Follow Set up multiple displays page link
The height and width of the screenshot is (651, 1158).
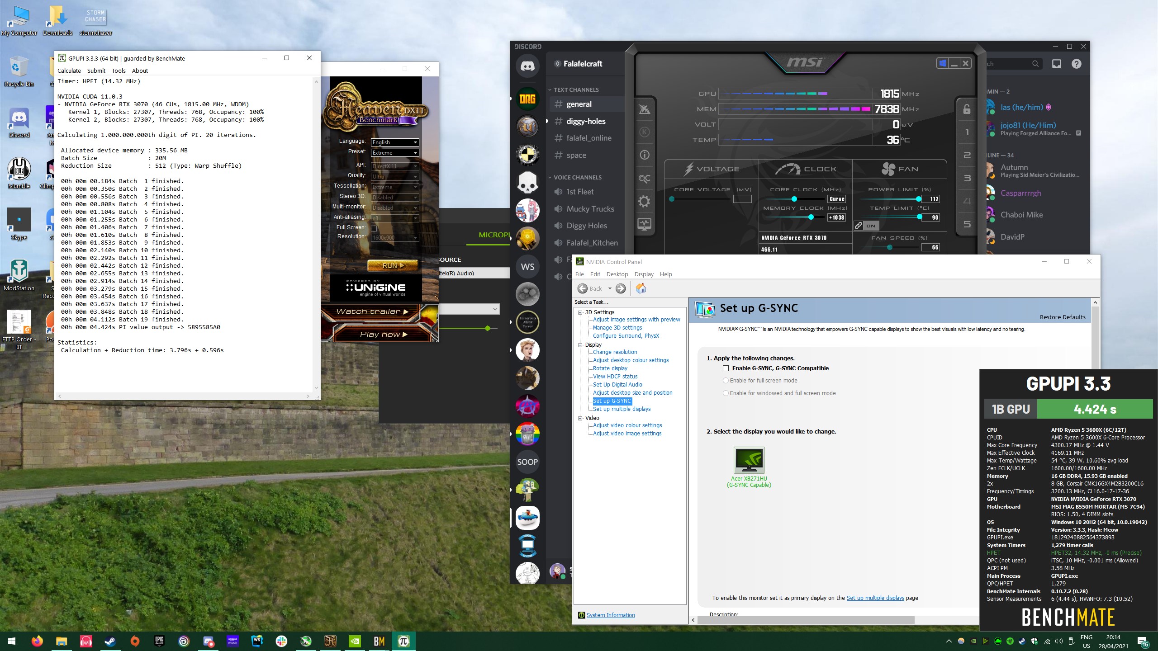pos(875,598)
